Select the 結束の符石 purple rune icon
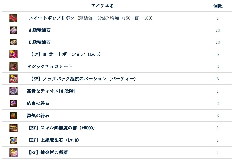Viewport: 234px width, 161px height. [x=13, y=103]
